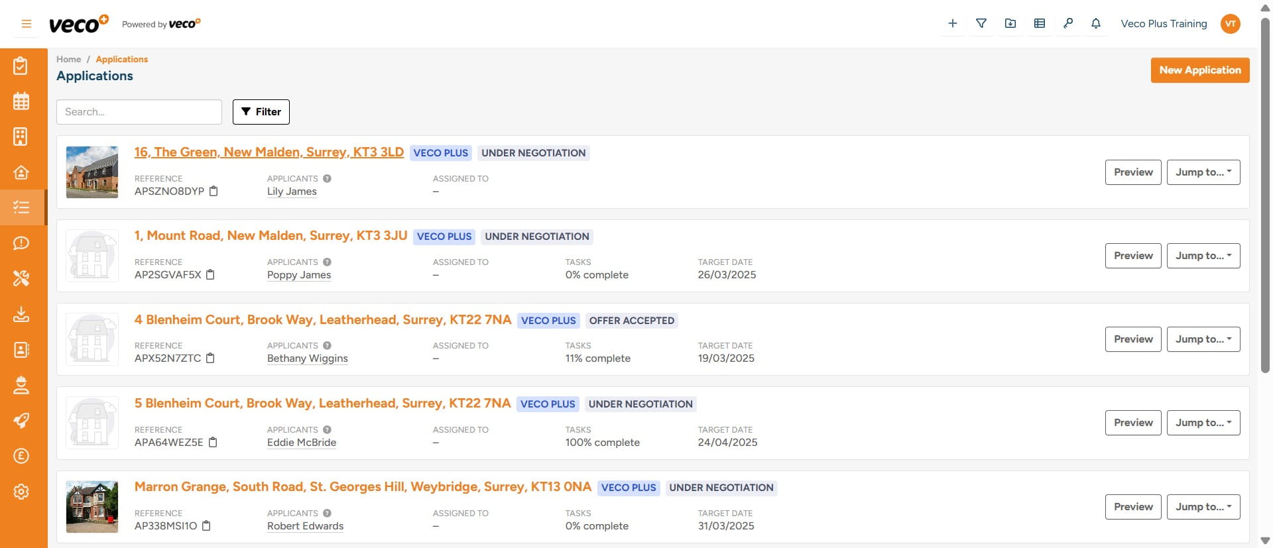Click applicants help icon above Poppy James
Image resolution: width=1273 pixels, height=548 pixels.
[327, 262]
